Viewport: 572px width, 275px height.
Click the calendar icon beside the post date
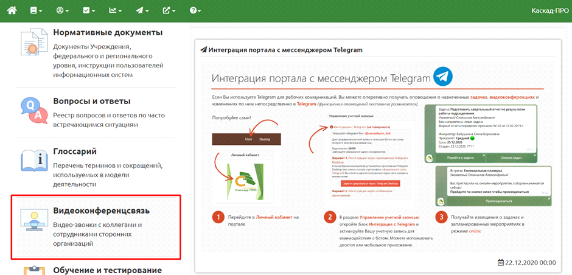pyautogui.click(x=501, y=262)
